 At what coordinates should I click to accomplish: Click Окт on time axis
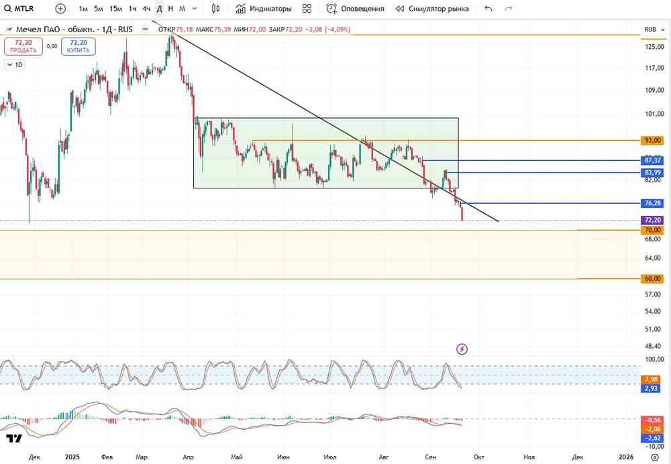click(x=479, y=457)
